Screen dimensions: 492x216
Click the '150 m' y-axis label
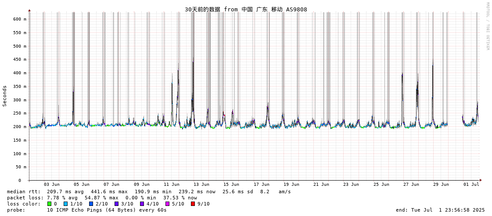tap(20, 140)
